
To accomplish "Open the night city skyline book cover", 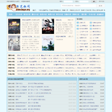I will (14, 26).
